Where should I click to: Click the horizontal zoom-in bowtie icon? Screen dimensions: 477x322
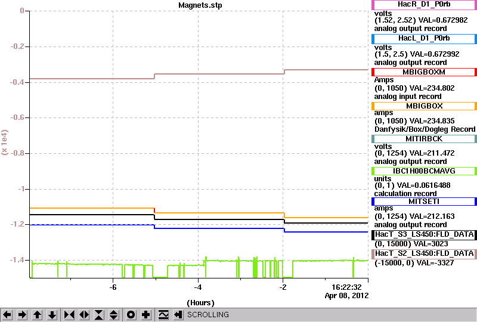click(69, 315)
